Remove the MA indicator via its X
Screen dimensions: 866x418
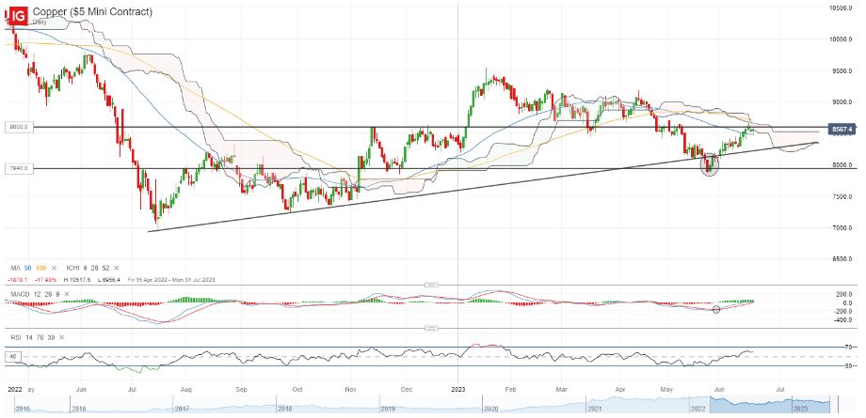54,268
